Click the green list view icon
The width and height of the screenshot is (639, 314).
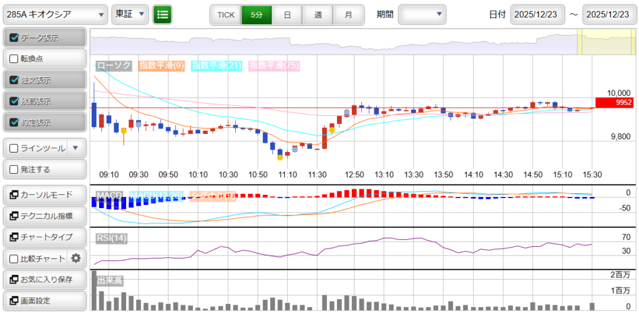162,14
